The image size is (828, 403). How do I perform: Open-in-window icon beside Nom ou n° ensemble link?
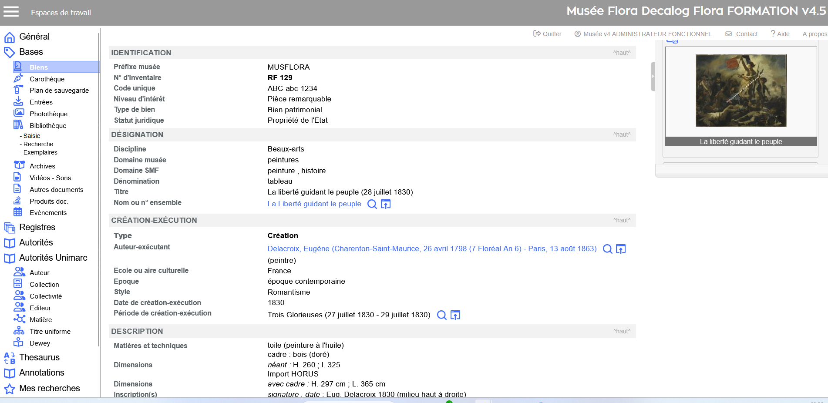tap(386, 204)
